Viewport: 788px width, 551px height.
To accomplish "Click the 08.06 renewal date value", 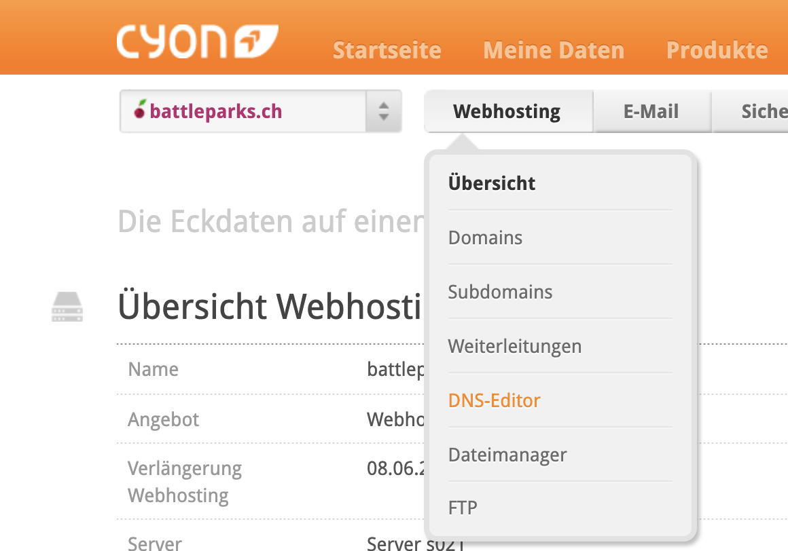I will (396, 468).
